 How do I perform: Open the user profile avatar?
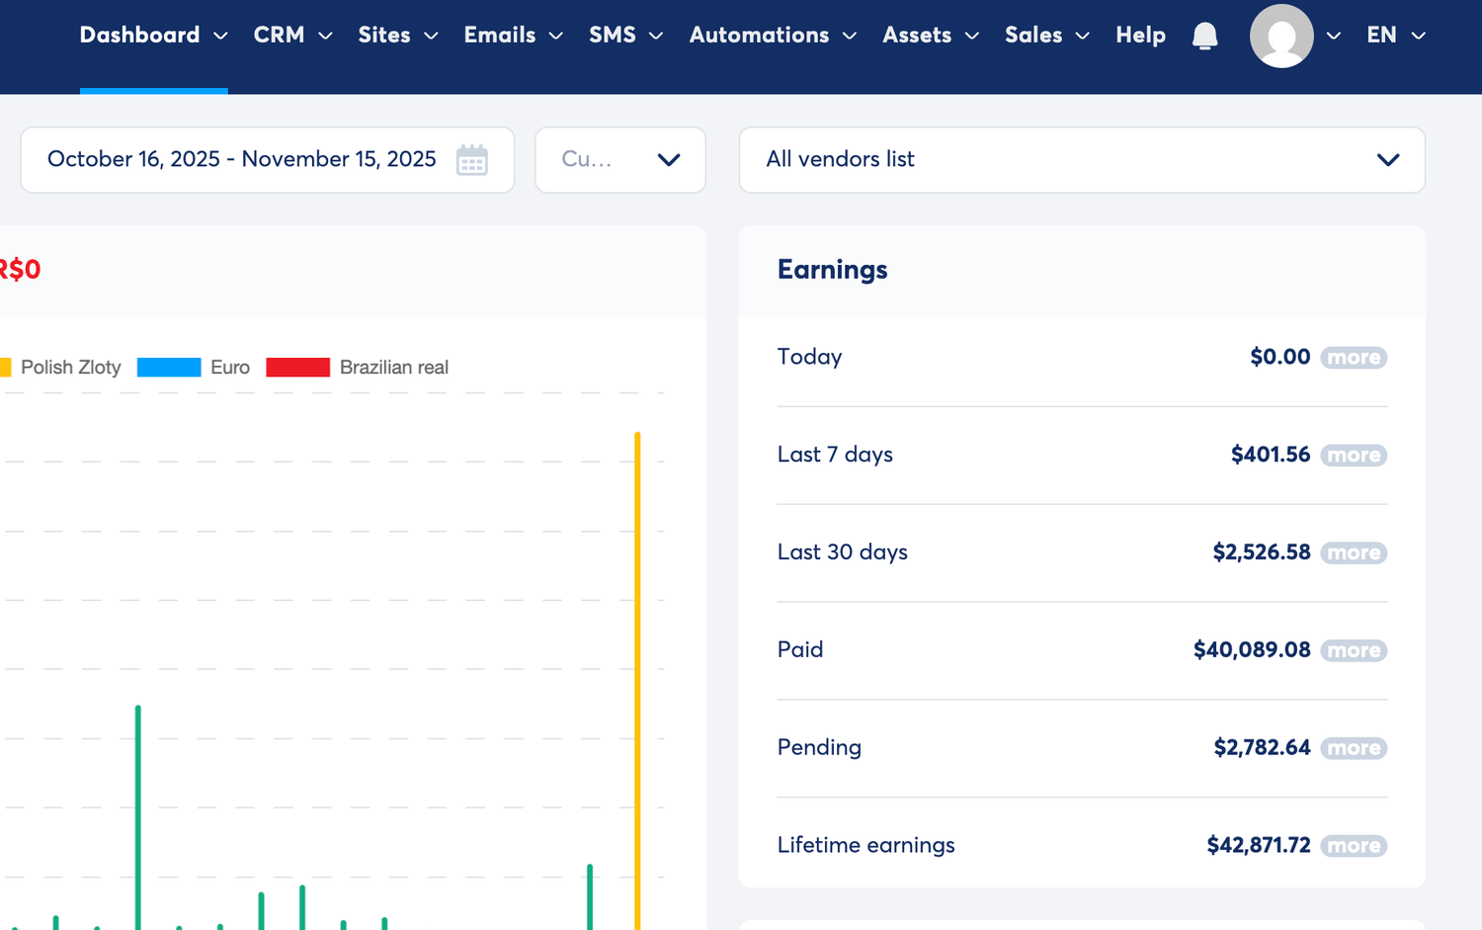[x=1281, y=36]
